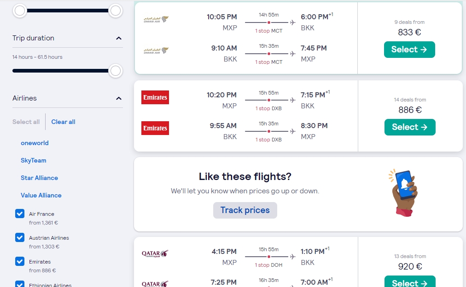The height and width of the screenshot is (287, 466).
Task: Click the Qatar Airways outbound logo
Action: tap(155, 253)
